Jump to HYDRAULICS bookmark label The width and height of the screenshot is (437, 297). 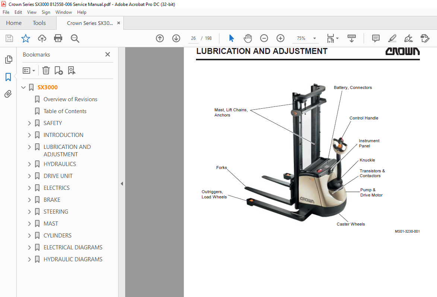[x=60, y=164]
